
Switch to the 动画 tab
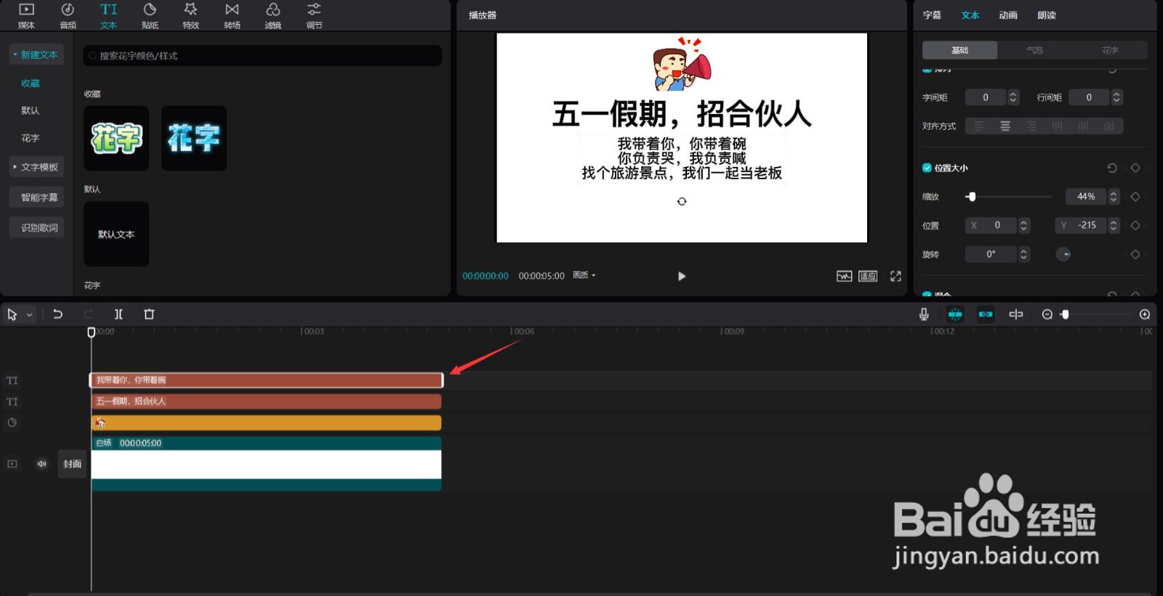tap(1008, 15)
